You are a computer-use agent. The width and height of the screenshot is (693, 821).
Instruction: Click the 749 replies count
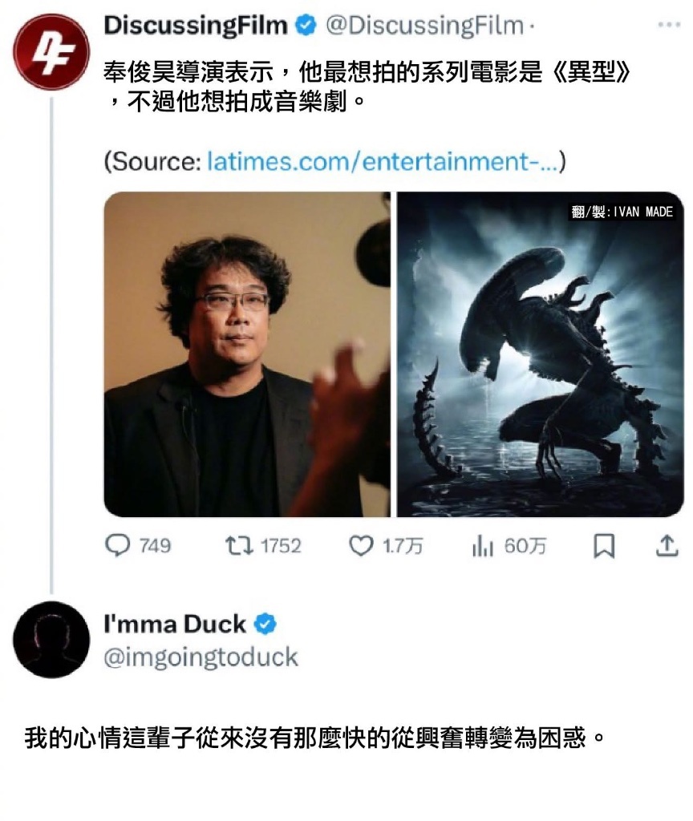point(155,546)
